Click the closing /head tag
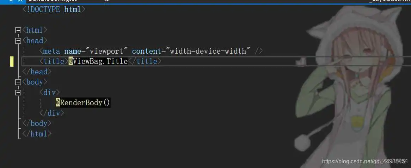Image resolution: width=411 pixels, height=168 pixels. (x=37, y=72)
